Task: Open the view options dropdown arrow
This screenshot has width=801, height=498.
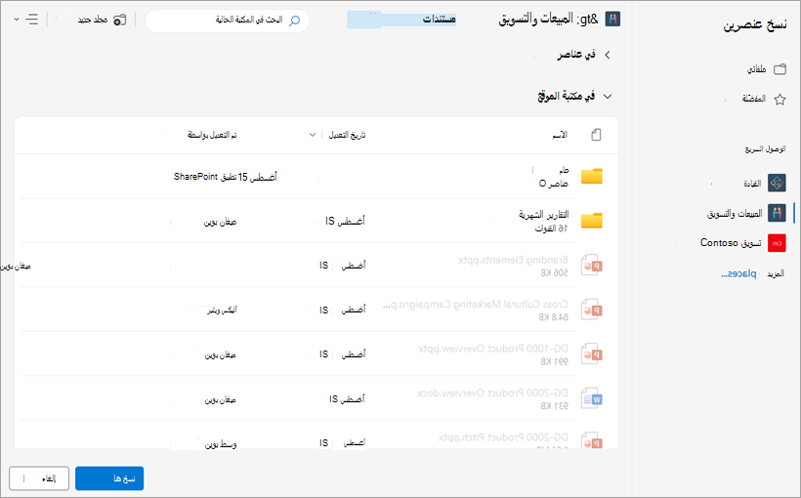Action: [x=17, y=20]
